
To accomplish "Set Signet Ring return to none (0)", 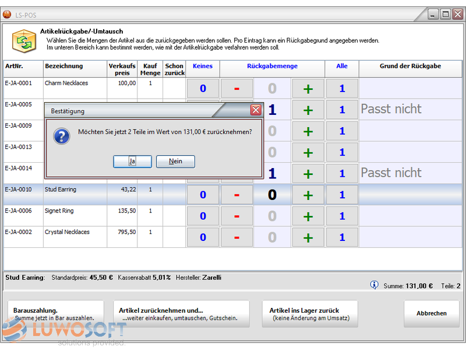I will point(203,216).
